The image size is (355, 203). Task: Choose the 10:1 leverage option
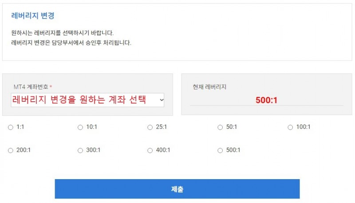(80, 127)
